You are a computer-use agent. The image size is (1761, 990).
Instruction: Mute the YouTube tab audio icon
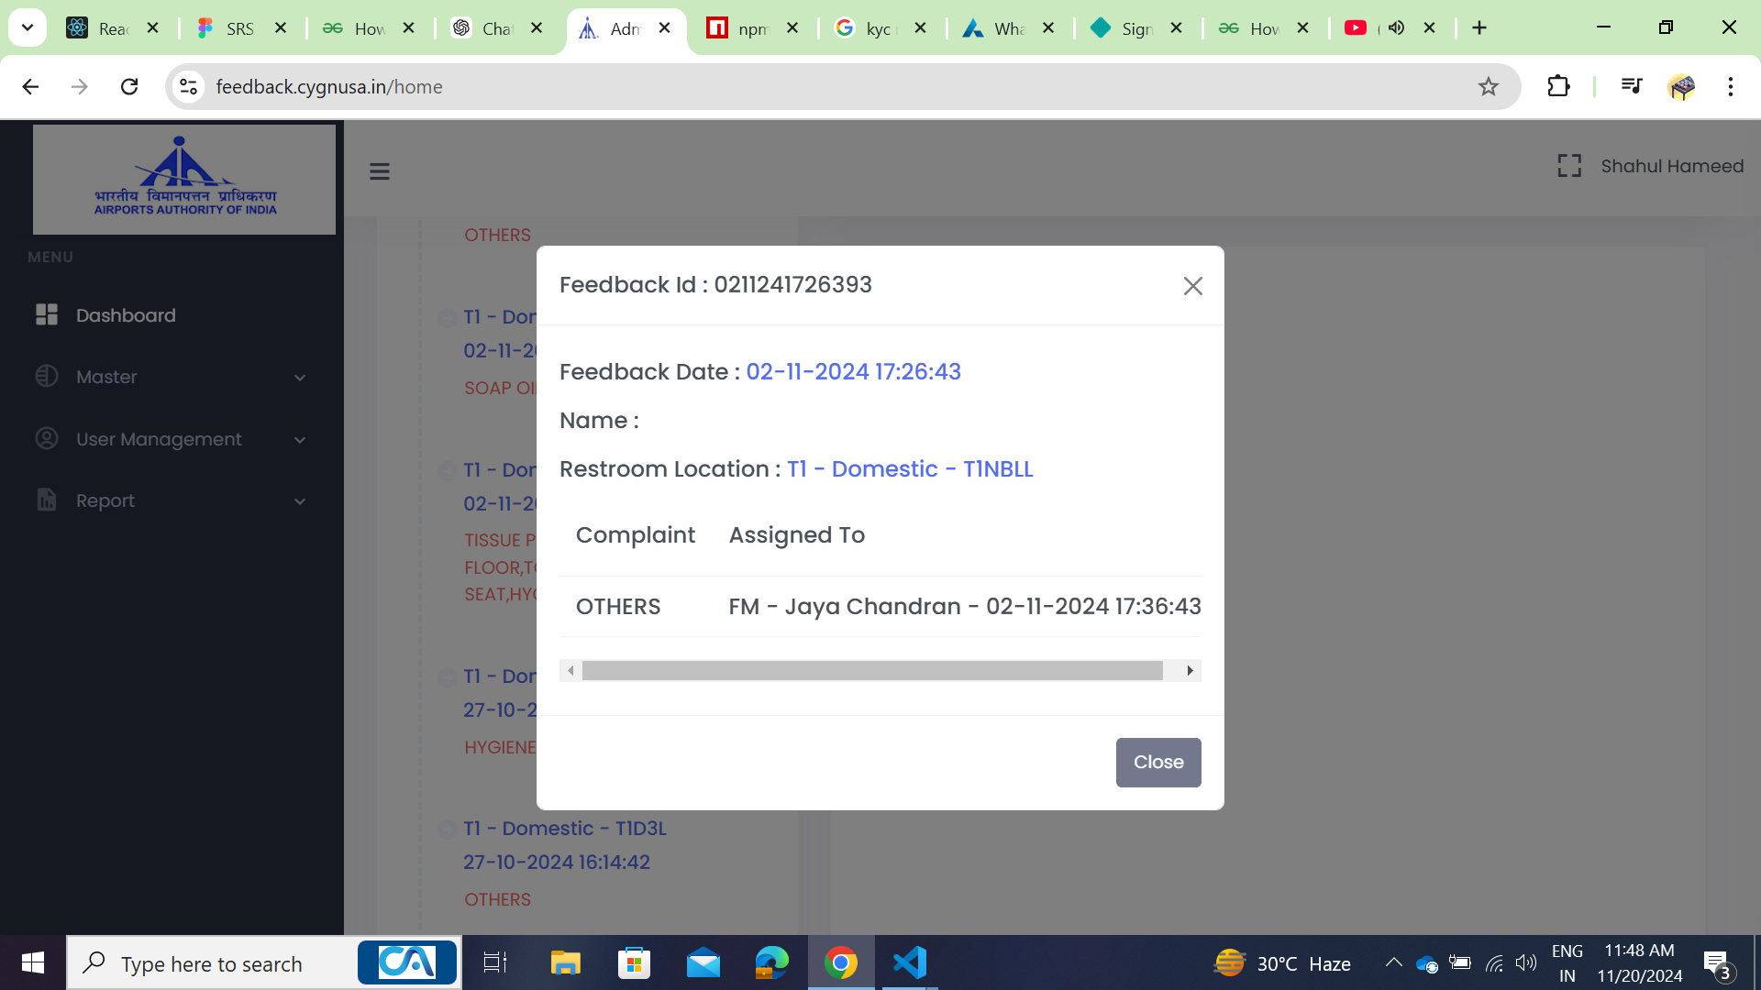pyautogui.click(x=1396, y=28)
